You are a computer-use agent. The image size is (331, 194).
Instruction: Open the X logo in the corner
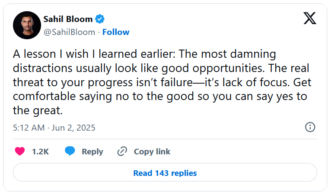(310, 18)
